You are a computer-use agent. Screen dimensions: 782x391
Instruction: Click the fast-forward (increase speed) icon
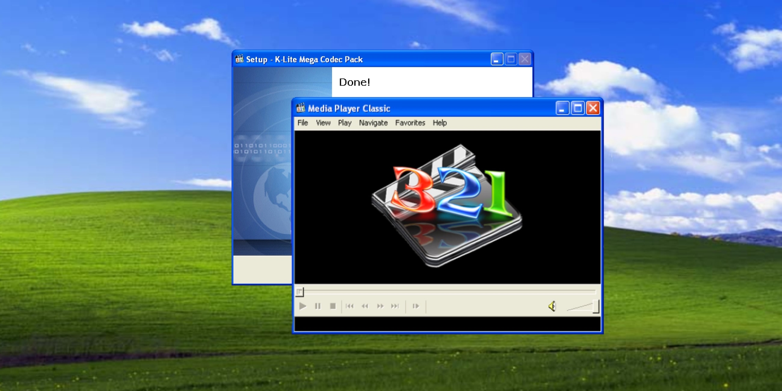[x=380, y=306]
